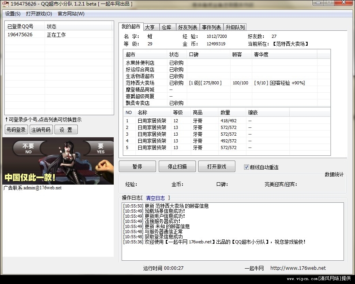The height and width of the screenshot is (284, 355).
Task: Switch to the 仓库 tab
Action: pos(168,27)
